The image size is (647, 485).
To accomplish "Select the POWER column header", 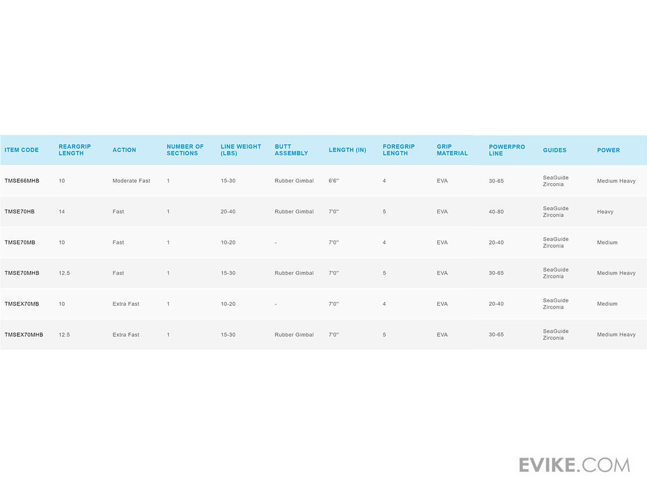I will 608,150.
